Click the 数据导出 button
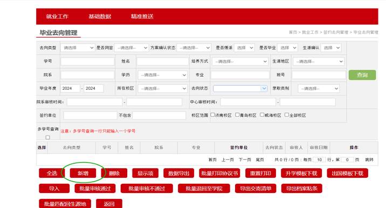This screenshot has height=208, width=386. coord(179,173)
